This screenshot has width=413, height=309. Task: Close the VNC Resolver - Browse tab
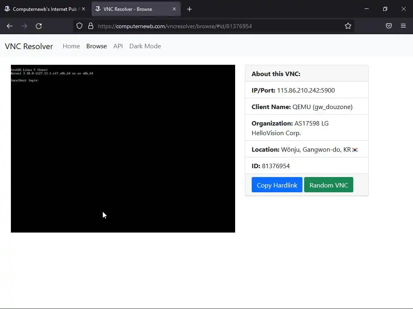point(174,9)
